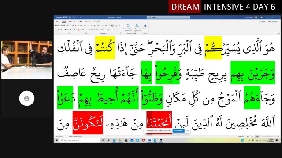Click the Justify alignment icon
Image resolution: width=282 pixels, height=158 pixels.
97,29
